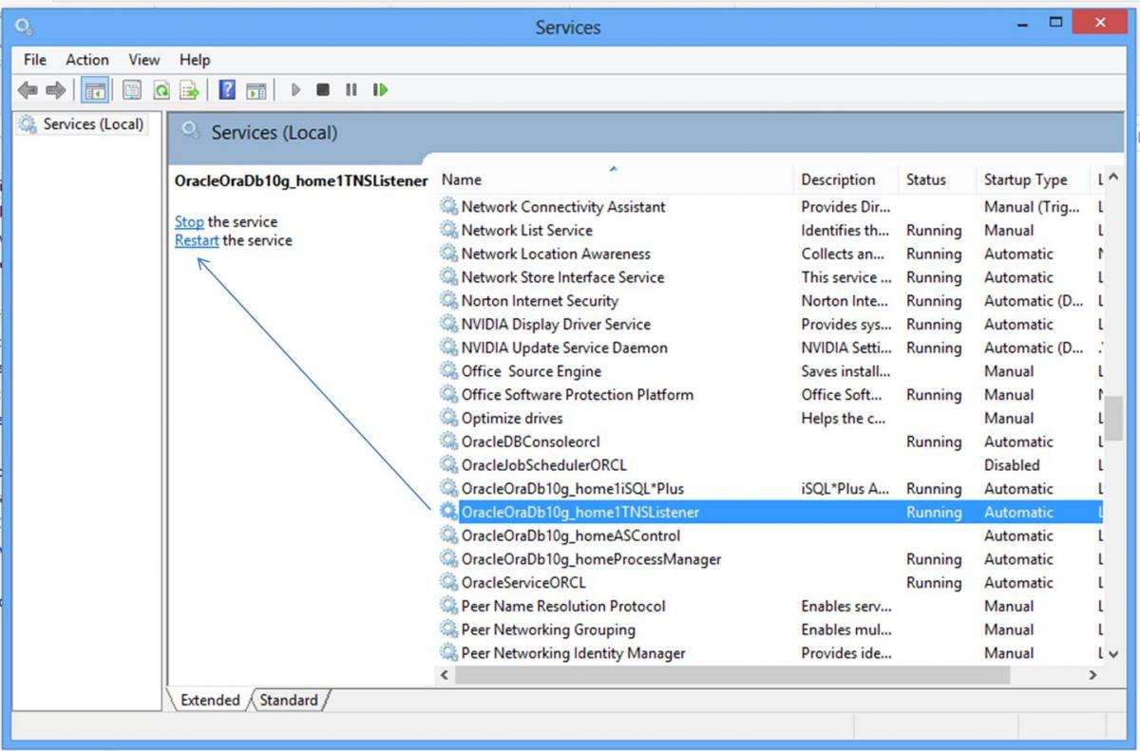Screen dimensions: 1140x751
Task: Click the Restart the service link
Action: [x=197, y=240]
